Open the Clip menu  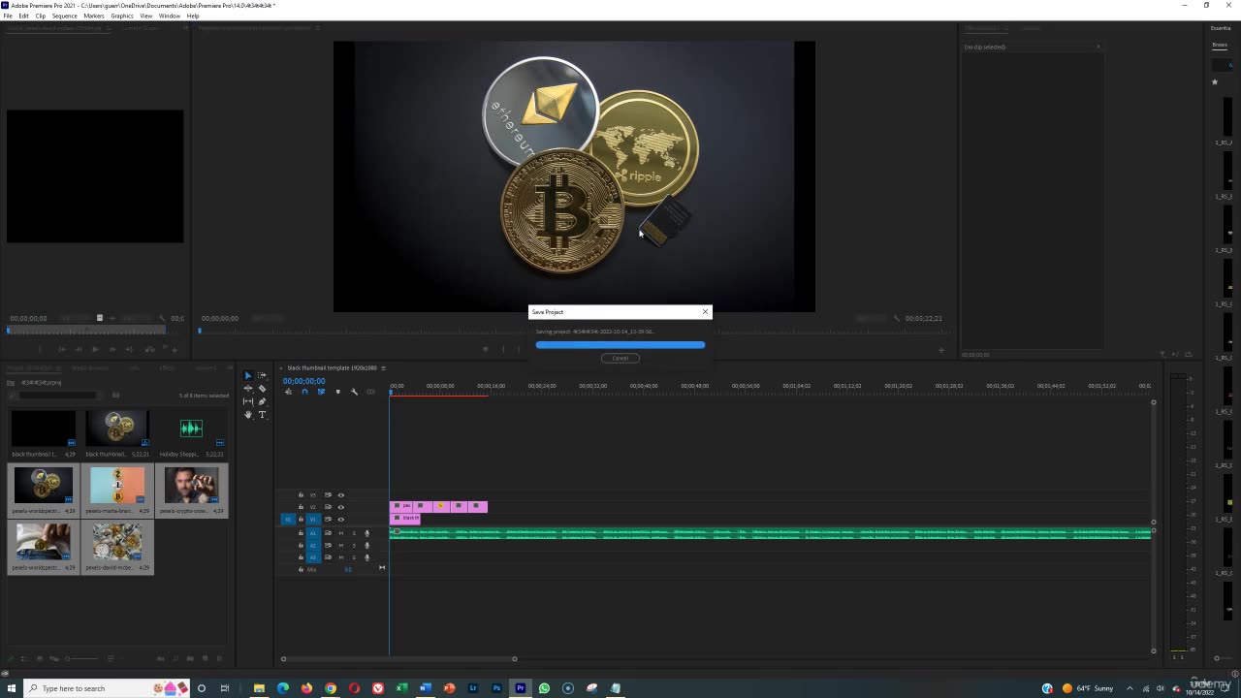pos(40,16)
